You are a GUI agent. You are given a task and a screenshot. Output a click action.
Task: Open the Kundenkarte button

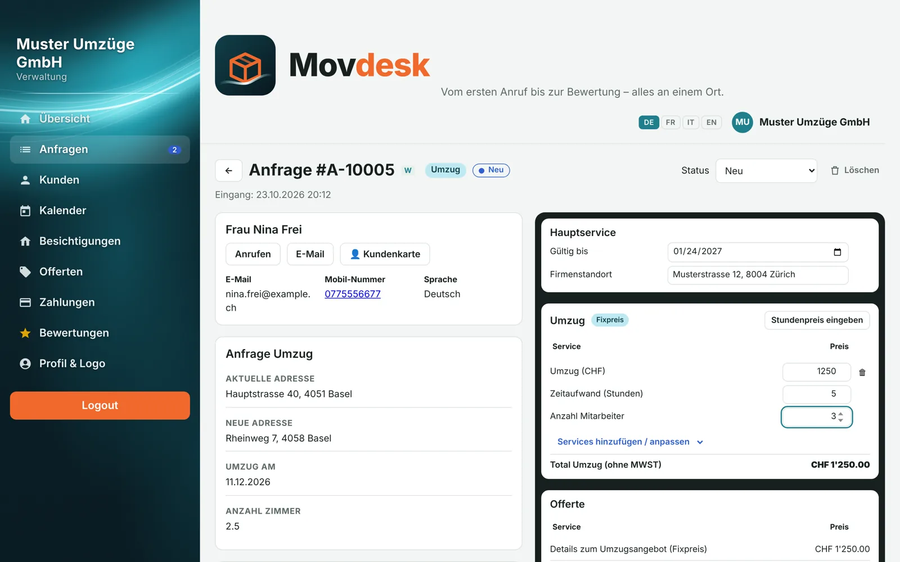point(385,254)
